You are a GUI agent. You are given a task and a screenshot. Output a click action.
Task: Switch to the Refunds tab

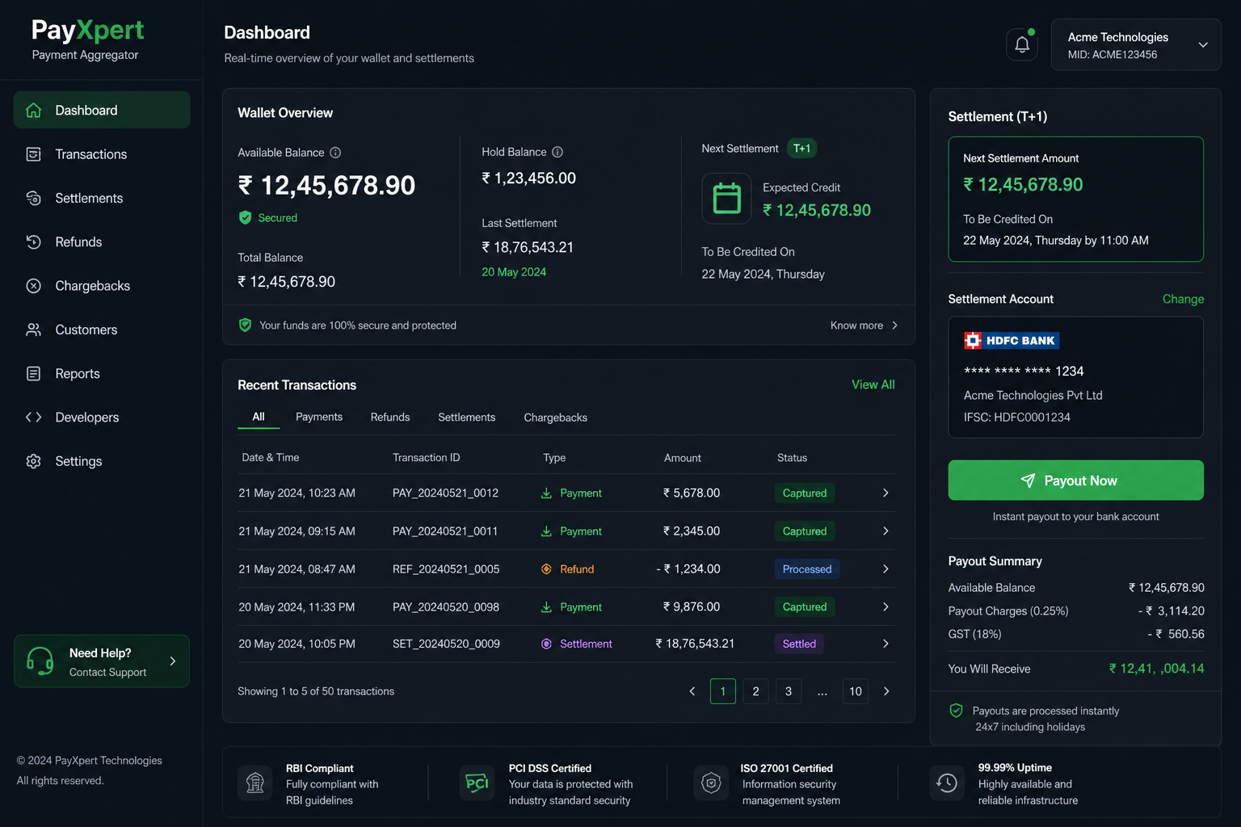click(390, 418)
